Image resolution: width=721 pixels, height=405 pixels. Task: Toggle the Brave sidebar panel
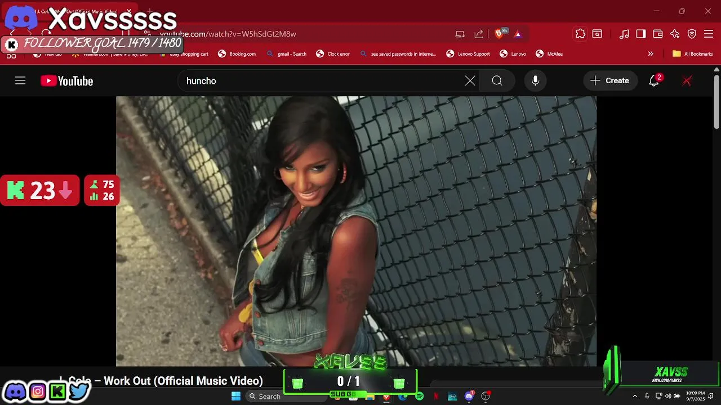641,34
